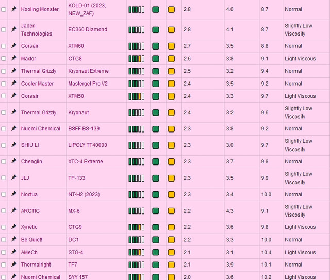The height and width of the screenshot is (280, 330).
Task: Pin the Kooling Monster KOLD-01 row
Action: tap(14, 9)
